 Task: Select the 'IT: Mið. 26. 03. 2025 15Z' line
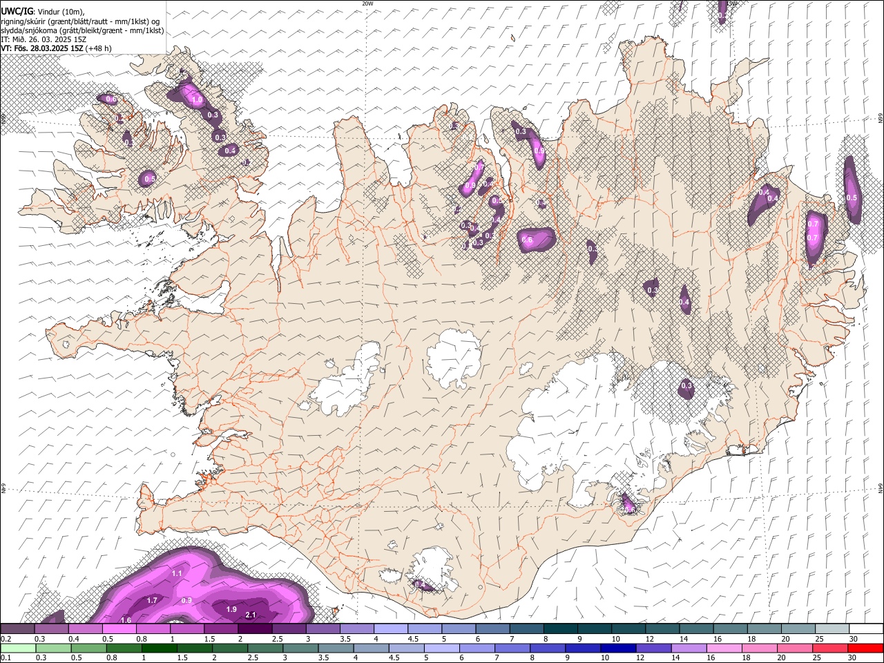(x=44, y=39)
